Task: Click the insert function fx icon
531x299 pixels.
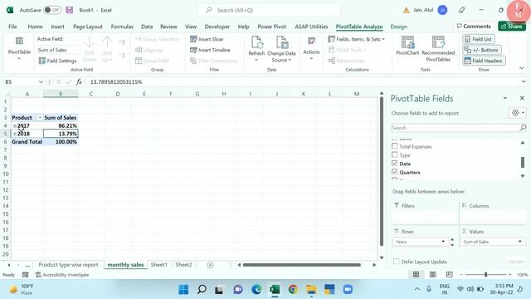Action: click(x=79, y=81)
